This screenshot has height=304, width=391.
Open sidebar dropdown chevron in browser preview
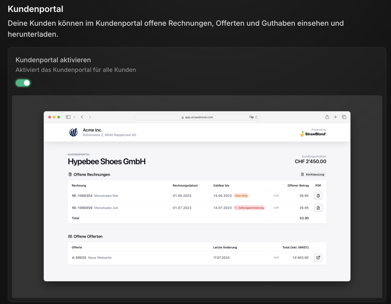tap(74, 117)
